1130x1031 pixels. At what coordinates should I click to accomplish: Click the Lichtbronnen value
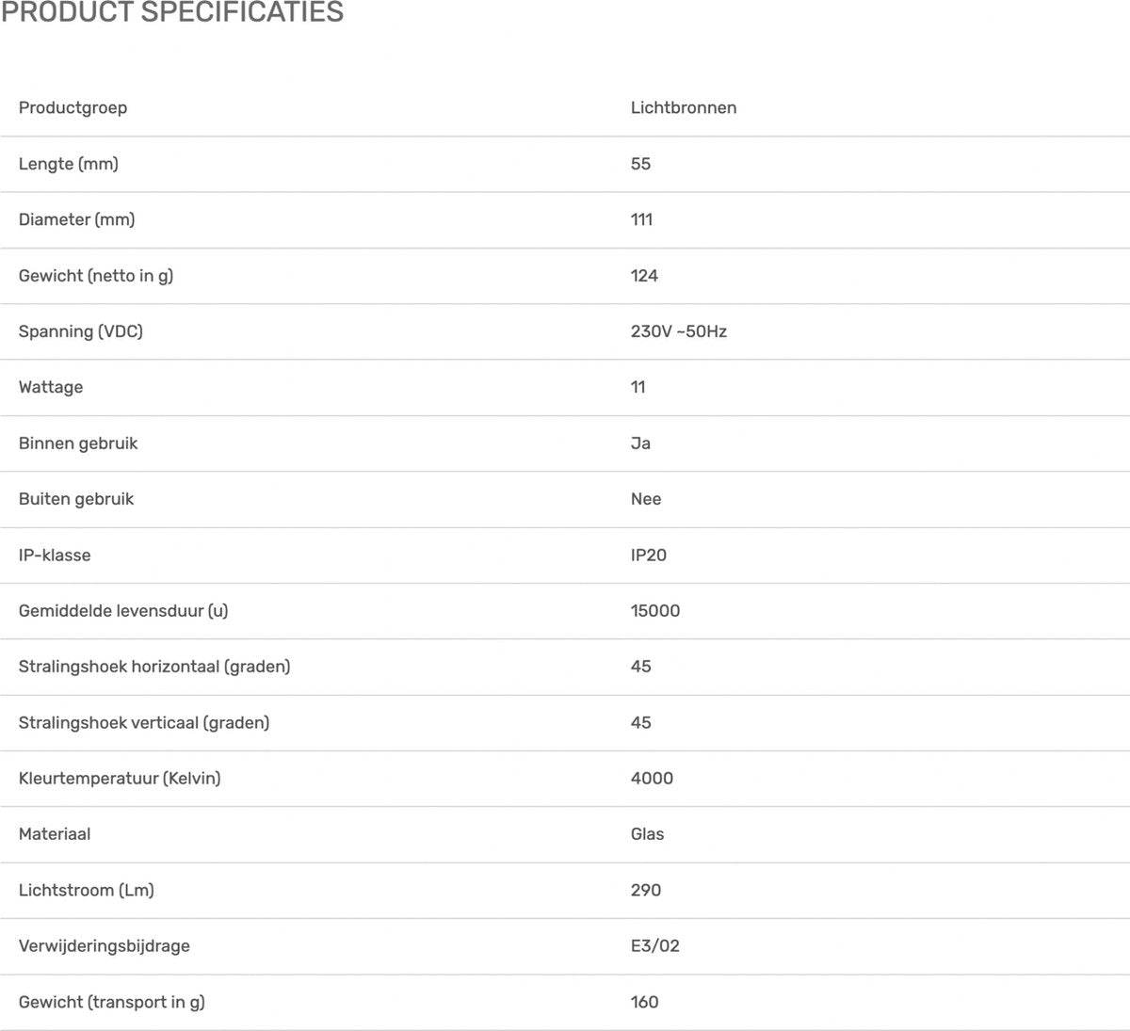click(x=684, y=107)
